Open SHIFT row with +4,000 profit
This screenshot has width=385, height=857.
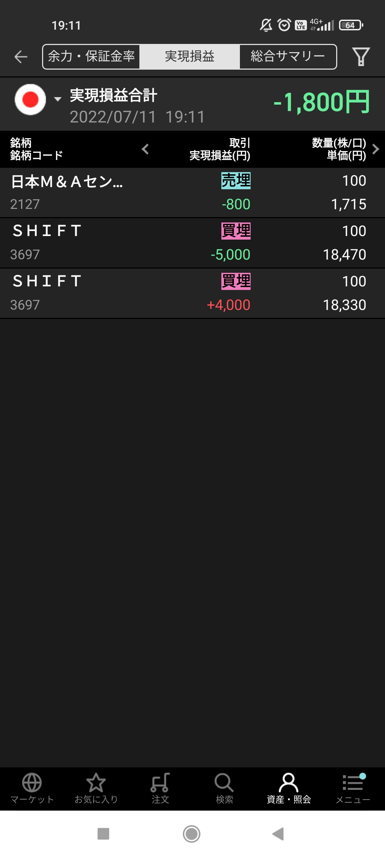(x=192, y=293)
